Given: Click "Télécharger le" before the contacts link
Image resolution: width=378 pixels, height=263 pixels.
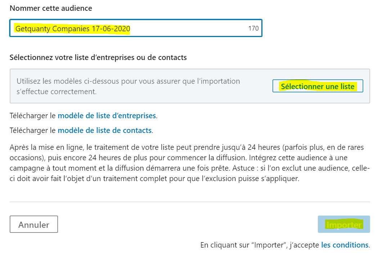Looking at the screenshot, I should pyautogui.click(x=33, y=130).
